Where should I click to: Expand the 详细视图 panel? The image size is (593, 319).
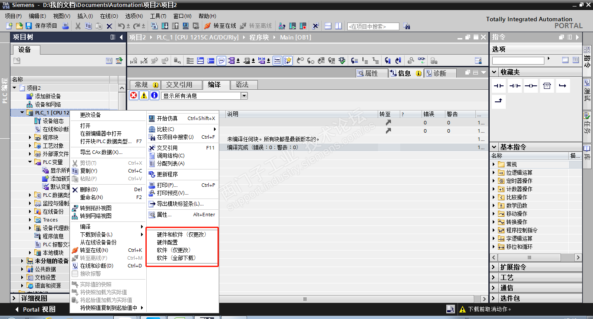point(14,298)
